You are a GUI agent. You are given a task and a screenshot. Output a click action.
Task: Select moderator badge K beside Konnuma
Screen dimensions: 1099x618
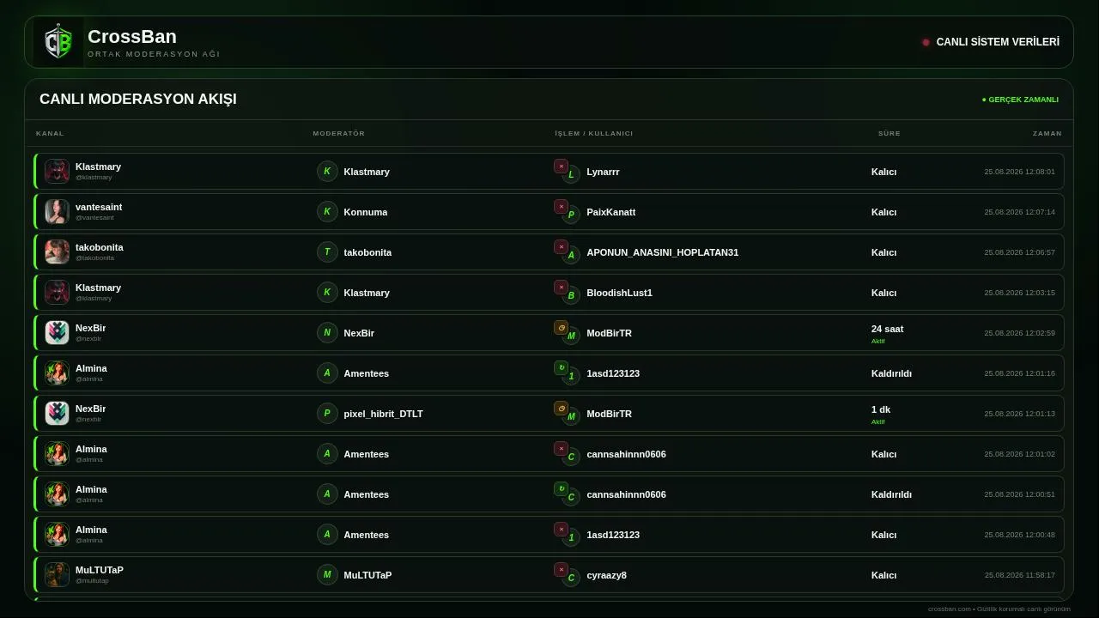click(327, 212)
